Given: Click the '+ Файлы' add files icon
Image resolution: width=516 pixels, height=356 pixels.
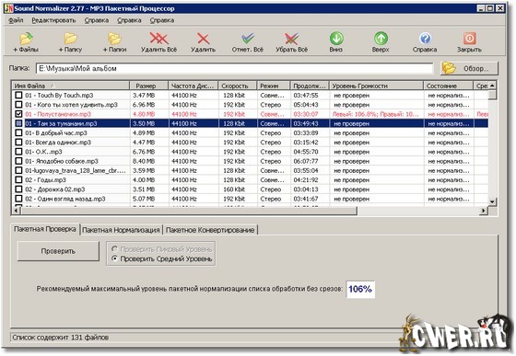Looking at the screenshot, I should click(26, 39).
